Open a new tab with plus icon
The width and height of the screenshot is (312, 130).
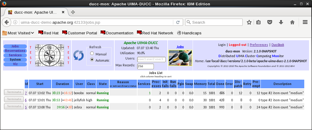pyautogui.click(x=73, y=12)
